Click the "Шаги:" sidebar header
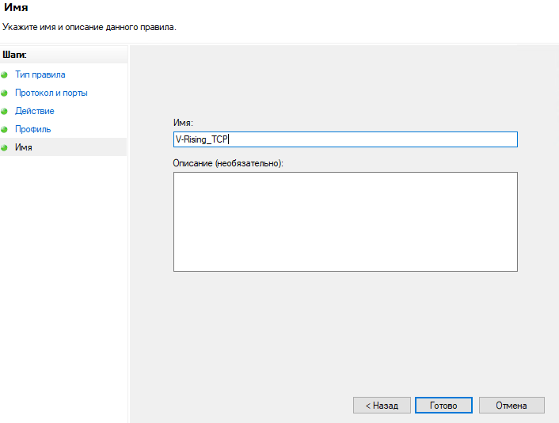This screenshot has width=559, height=423. pos(14,55)
